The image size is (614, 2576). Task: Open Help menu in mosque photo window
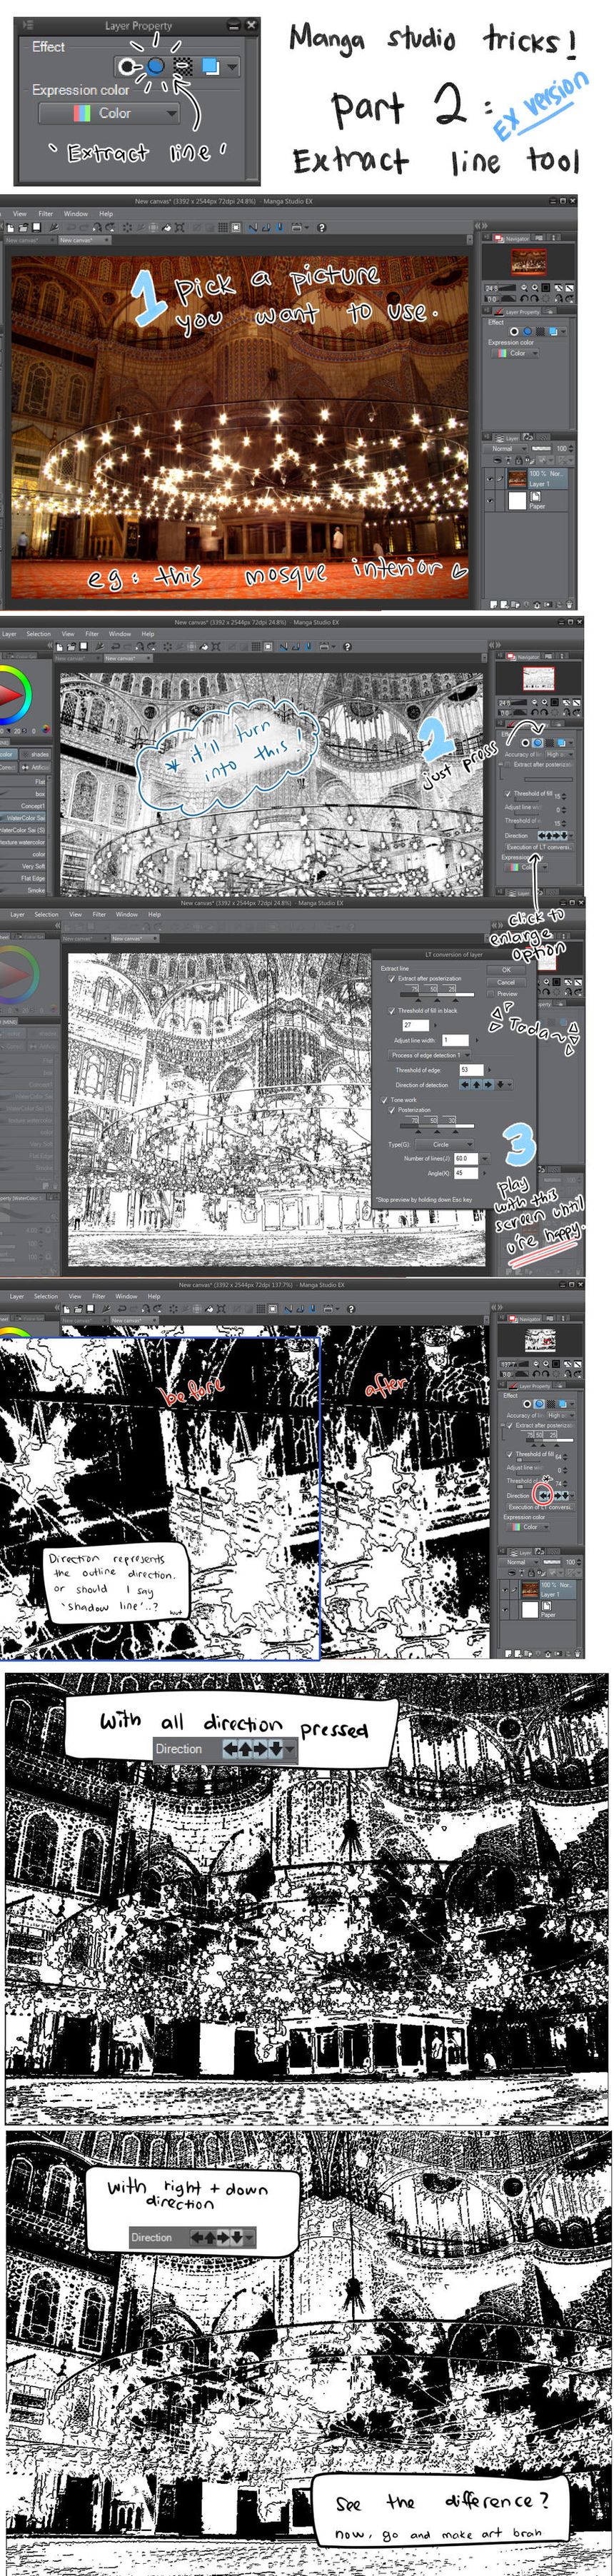106,213
